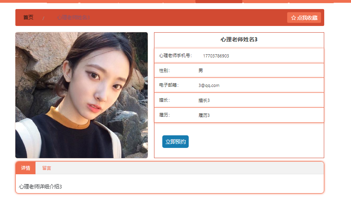Click the slash separator in breadcrumb
Screen dimensions: 351x214
point(43,18)
